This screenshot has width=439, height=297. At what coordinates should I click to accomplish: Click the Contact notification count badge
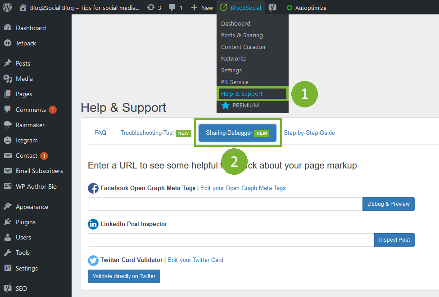[x=44, y=155]
